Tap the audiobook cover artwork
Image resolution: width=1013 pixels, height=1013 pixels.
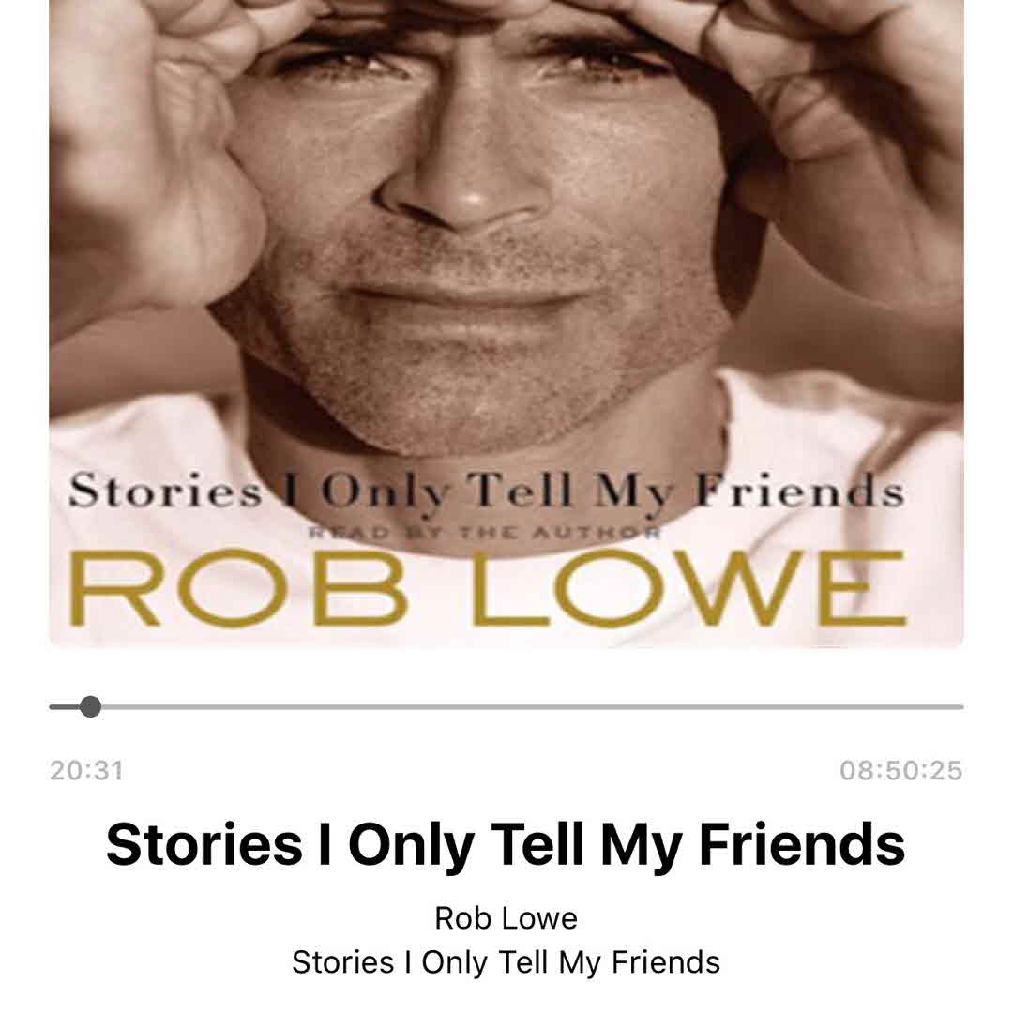pos(506,323)
